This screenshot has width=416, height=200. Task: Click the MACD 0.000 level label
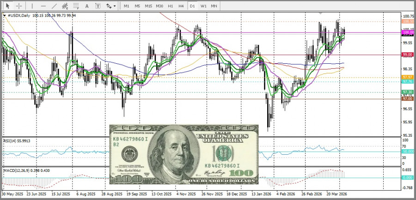(x=408, y=178)
